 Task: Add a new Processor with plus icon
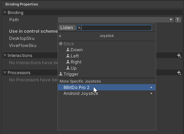coord(179,73)
